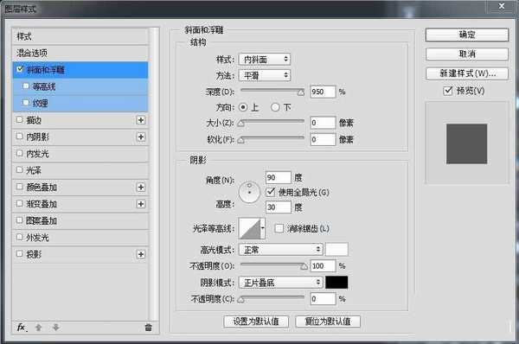The width and height of the screenshot is (519, 344).
Task: Enable the 内发光 checkbox
Action: (20, 153)
